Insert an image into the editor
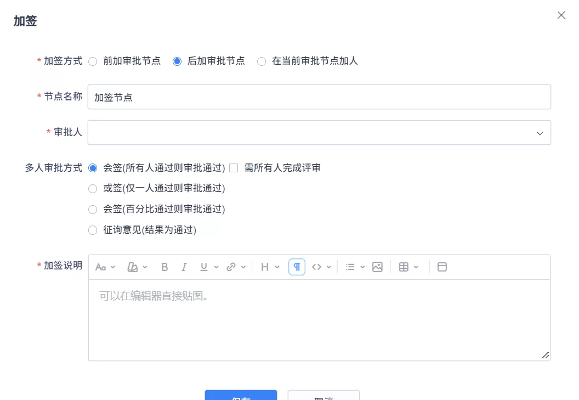Viewport: 579px width, 400px height. [x=377, y=267]
